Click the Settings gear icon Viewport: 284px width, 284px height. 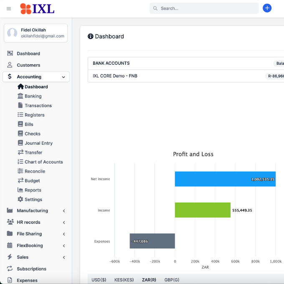click(x=20, y=200)
